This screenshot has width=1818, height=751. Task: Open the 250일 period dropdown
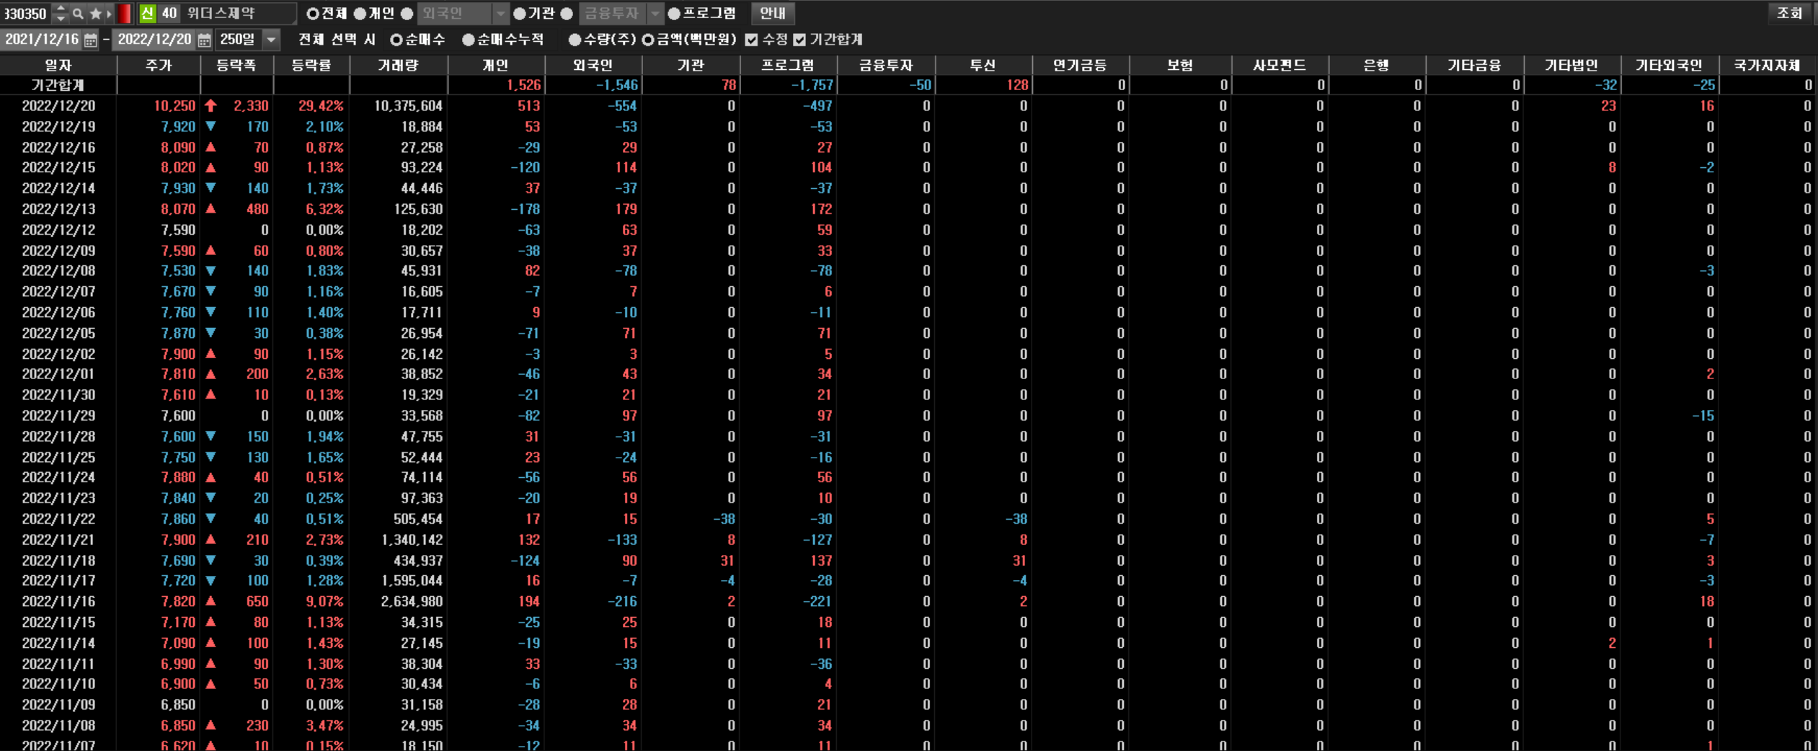click(x=248, y=40)
